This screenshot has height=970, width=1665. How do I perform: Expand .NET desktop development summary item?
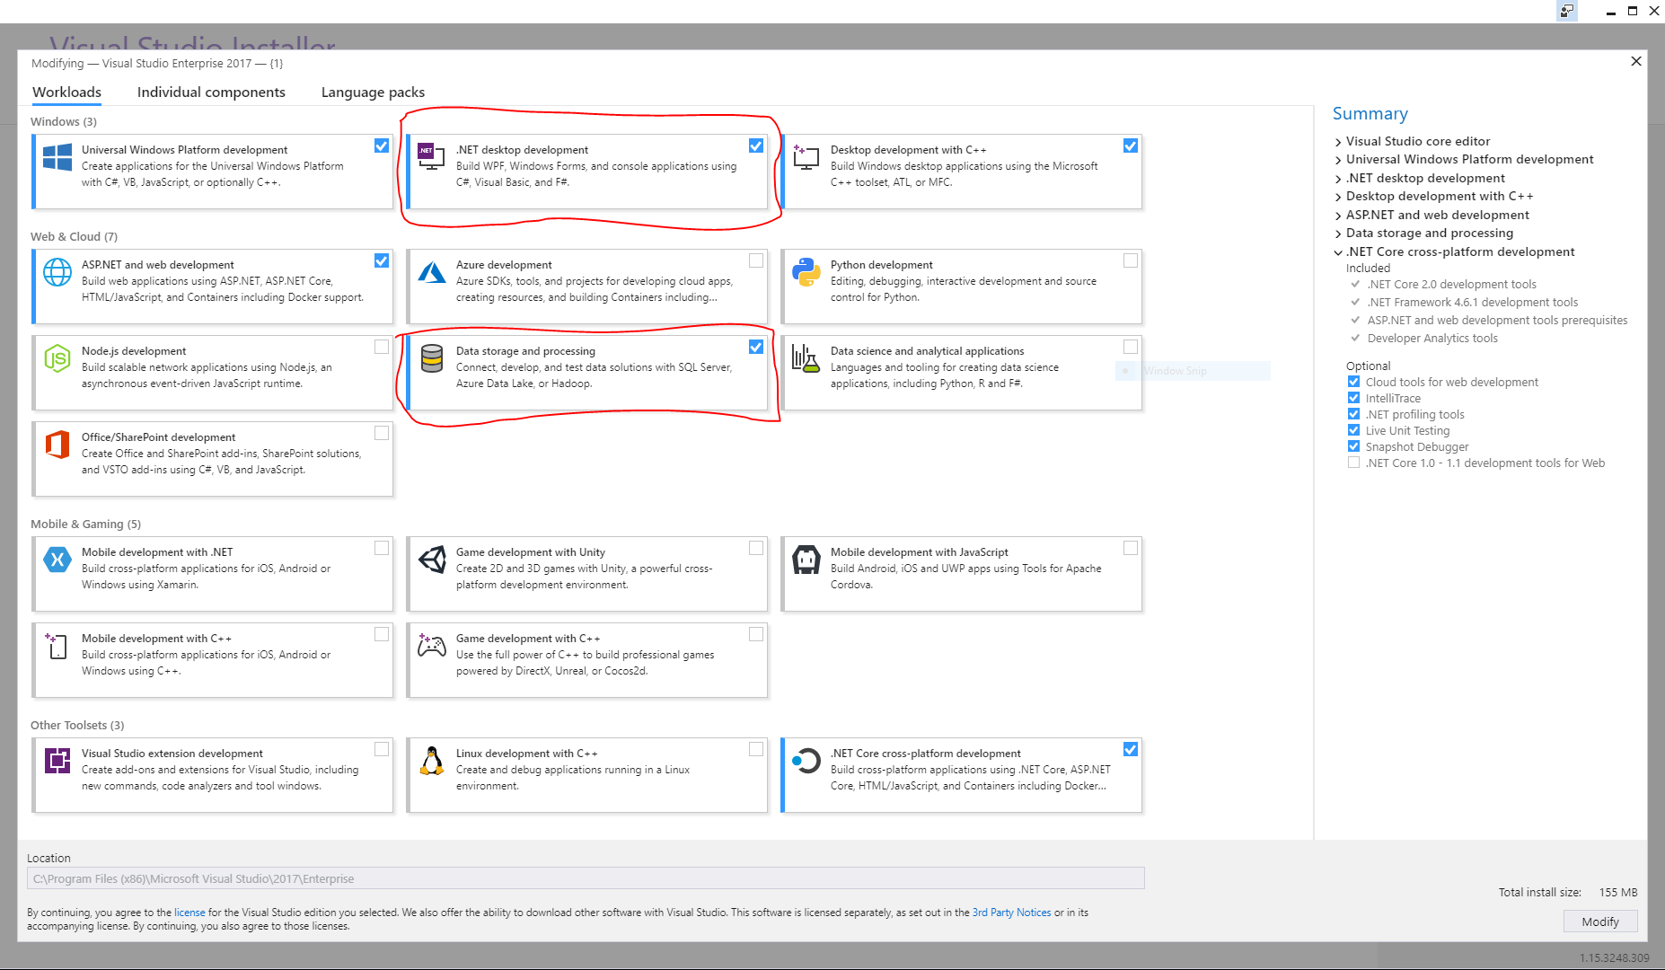[1338, 179]
